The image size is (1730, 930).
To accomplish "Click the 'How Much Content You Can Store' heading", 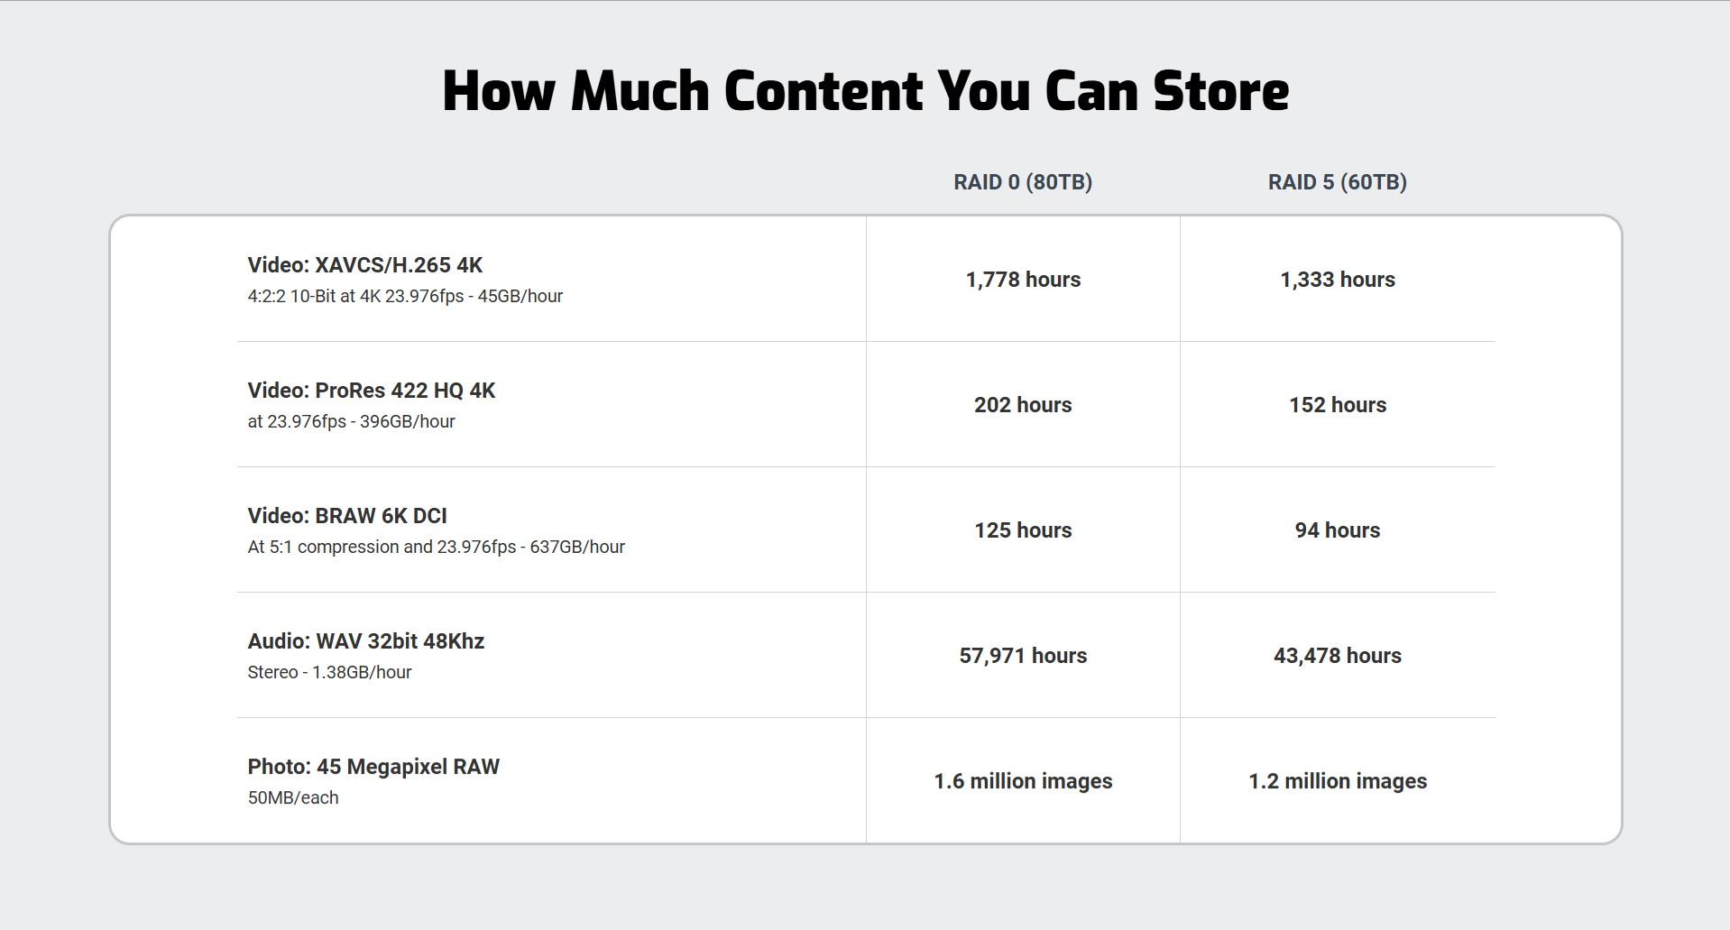I will [865, 91].
